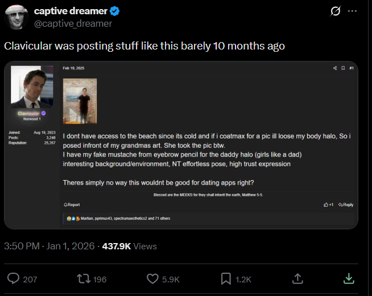Click the 3:50 PM Jan 1, 2026 timestamp
The image size is (372, 296).
tap(49, 246)
